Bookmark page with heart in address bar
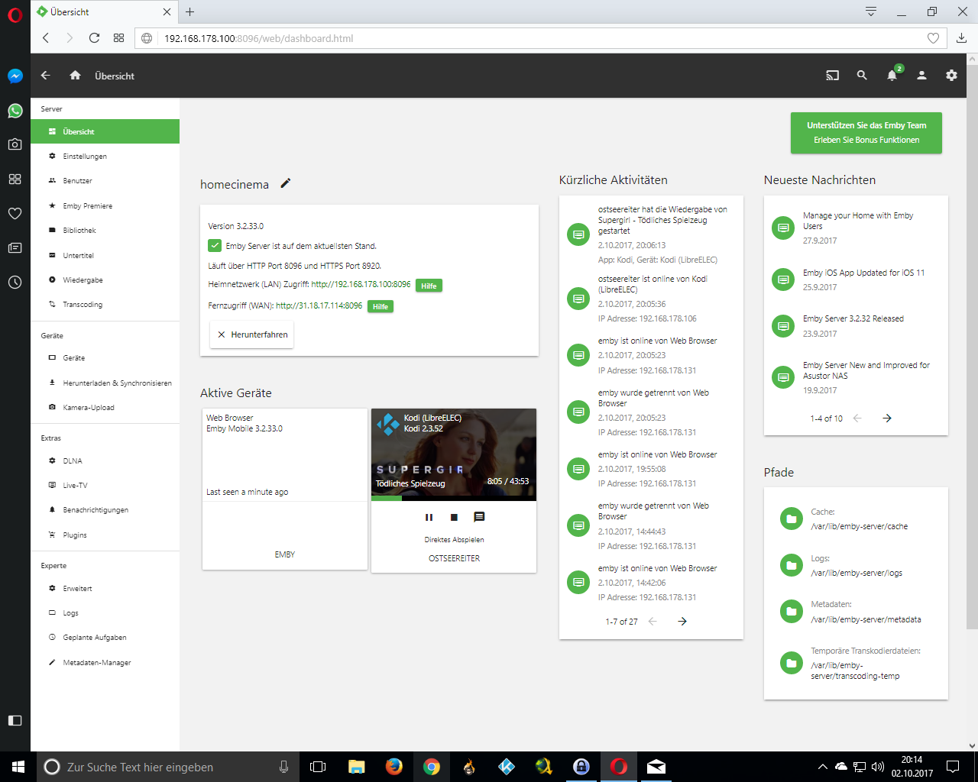978x782 pixels. 933,38
